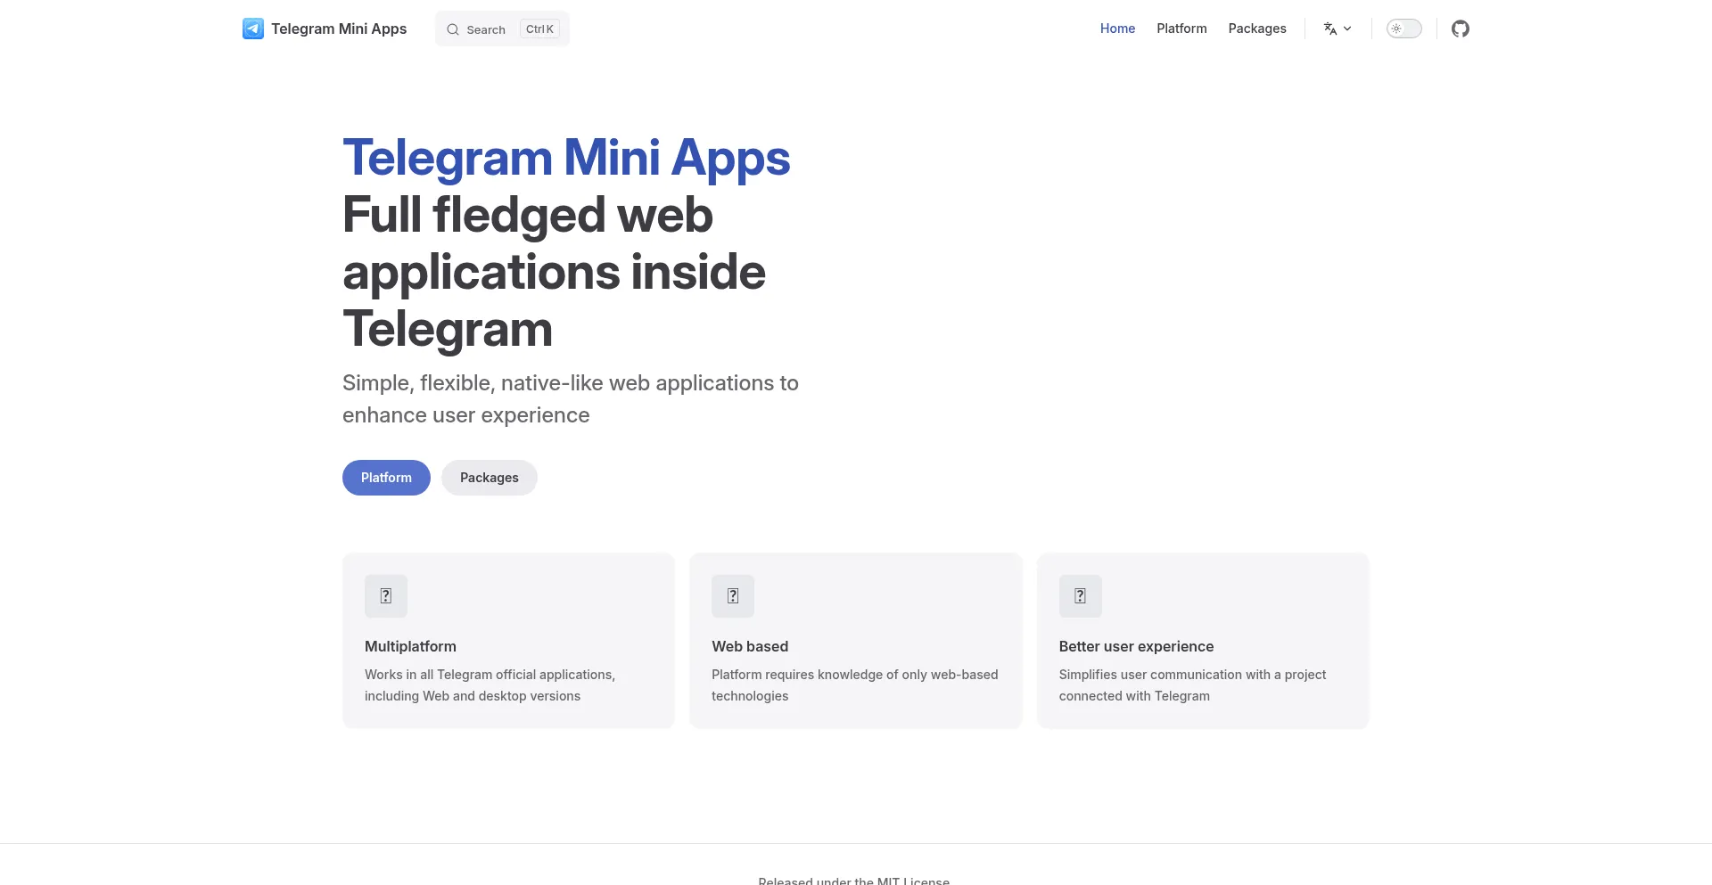Screen dimensions: 1712x885
Task: Click the Telegram Mini Apps site title
Action: point(339,29)
